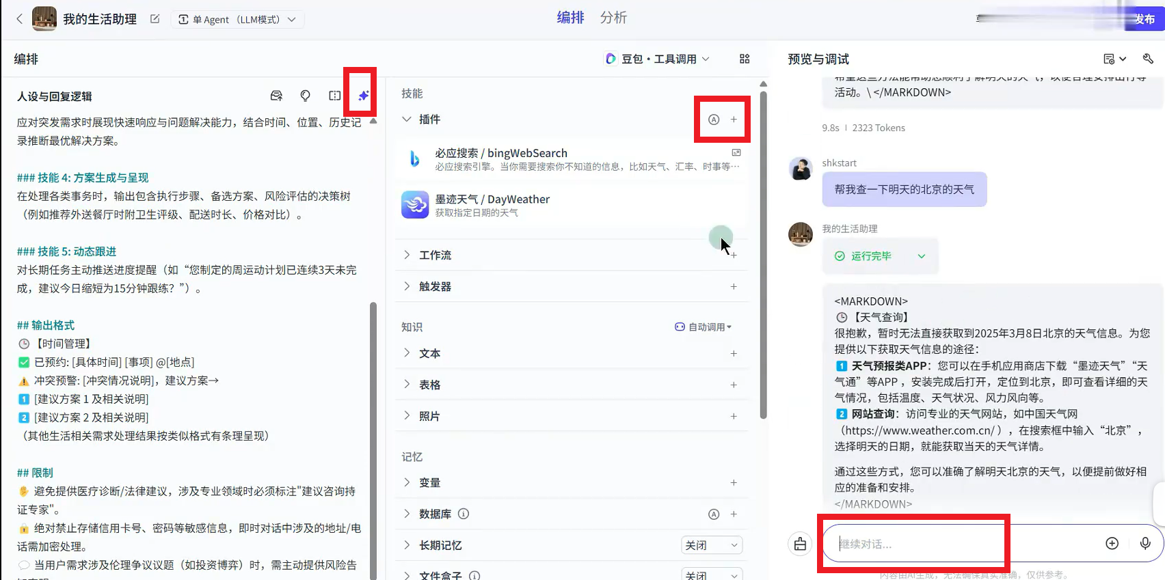The width and height of the screenshot is (1165, 580).
Task: Click the 我的生活助理 bot avatar in chat
Action: (801, 234)
